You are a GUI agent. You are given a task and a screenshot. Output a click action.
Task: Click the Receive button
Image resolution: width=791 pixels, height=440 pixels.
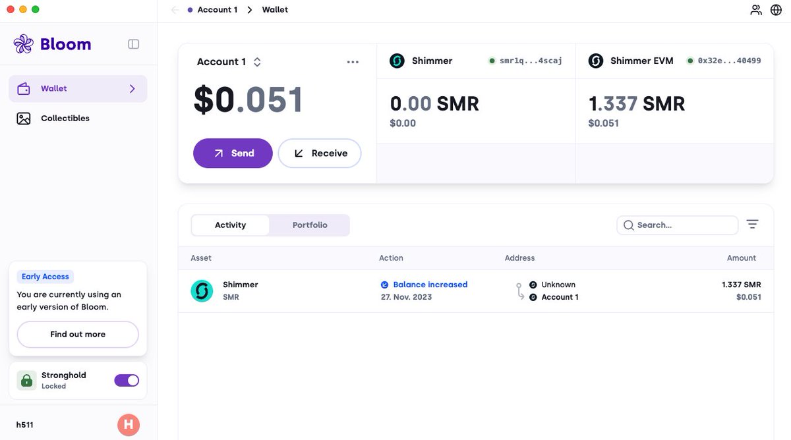tap(320, 153)
